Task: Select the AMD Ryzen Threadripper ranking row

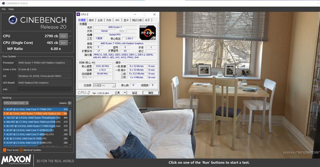Action: point(36,118)
